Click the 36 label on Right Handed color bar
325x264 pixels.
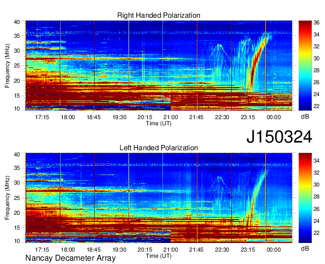316,22
